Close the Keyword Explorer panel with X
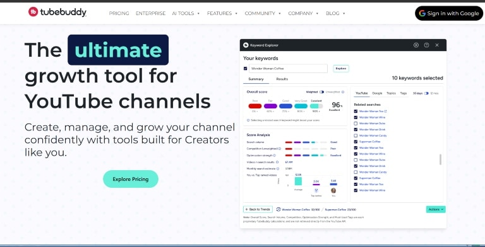 [x=437, y=45]
